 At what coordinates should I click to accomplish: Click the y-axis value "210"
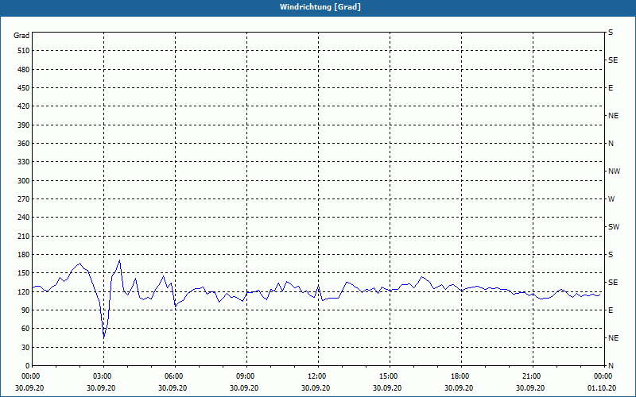(x=24, y=236)
